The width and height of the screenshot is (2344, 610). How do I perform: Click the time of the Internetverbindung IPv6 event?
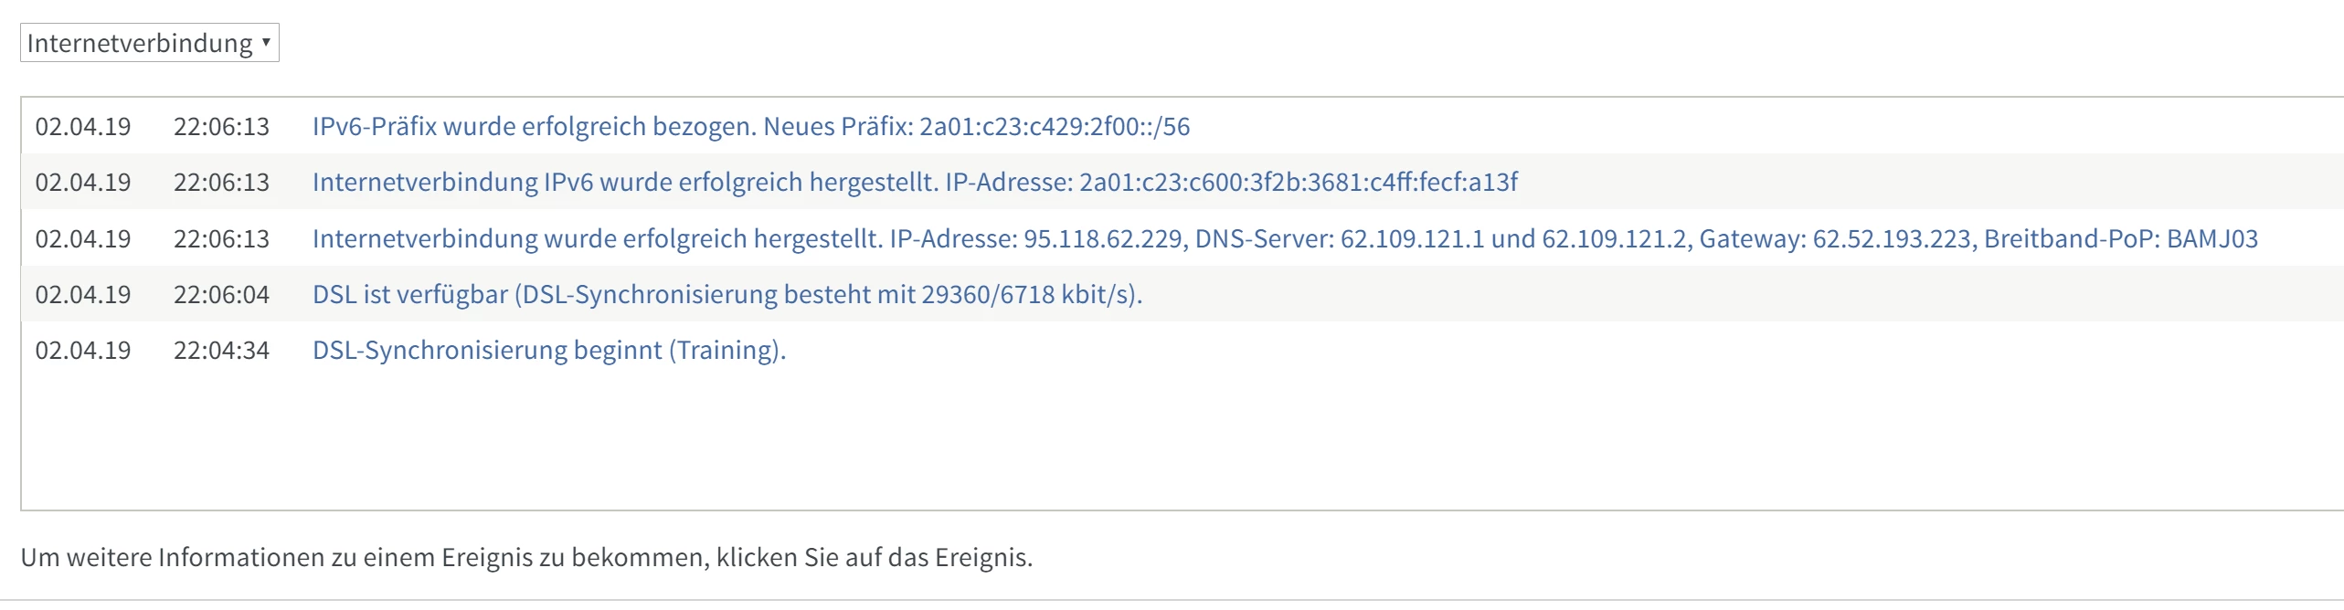point(221,182)
